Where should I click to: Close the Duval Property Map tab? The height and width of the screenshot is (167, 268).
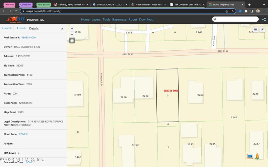coord(242,5)
